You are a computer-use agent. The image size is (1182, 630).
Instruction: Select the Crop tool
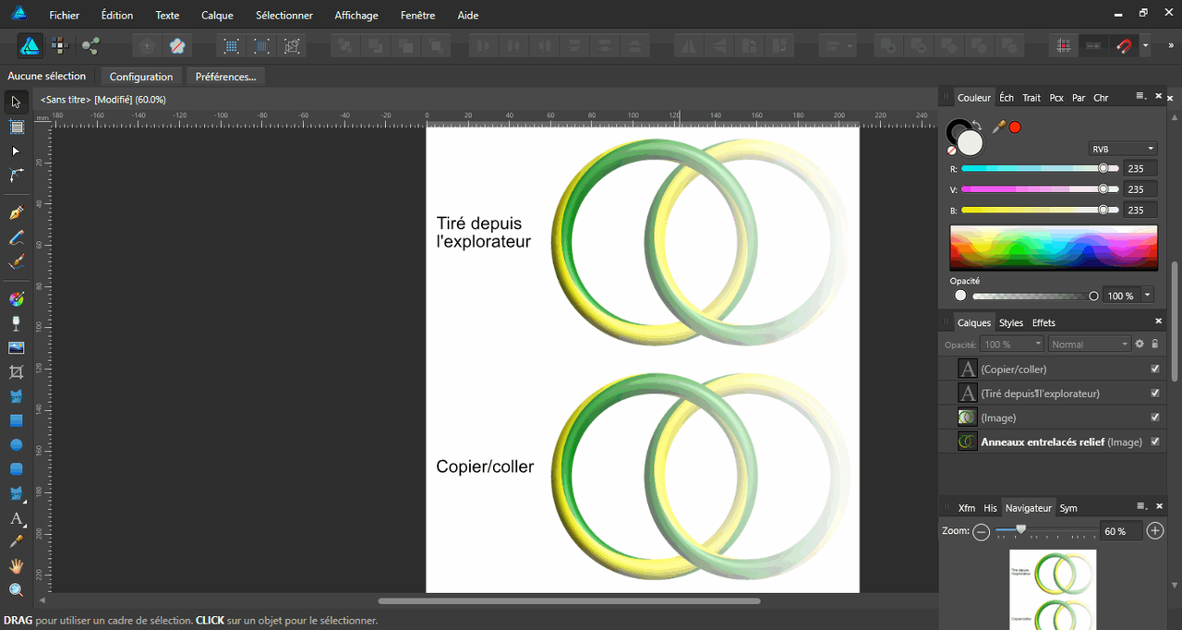16,371
